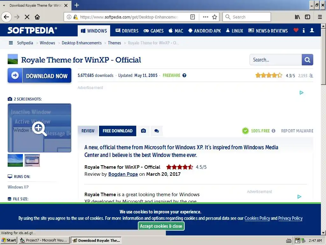Go to Desktop Enhancements breadcrumb

click(81, 43)
